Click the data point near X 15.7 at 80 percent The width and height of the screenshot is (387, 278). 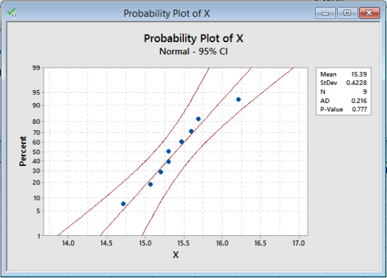tap(198, 119)
